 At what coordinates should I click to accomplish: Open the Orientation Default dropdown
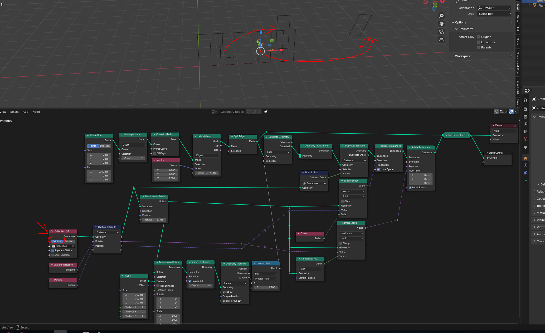coord(494,8)
